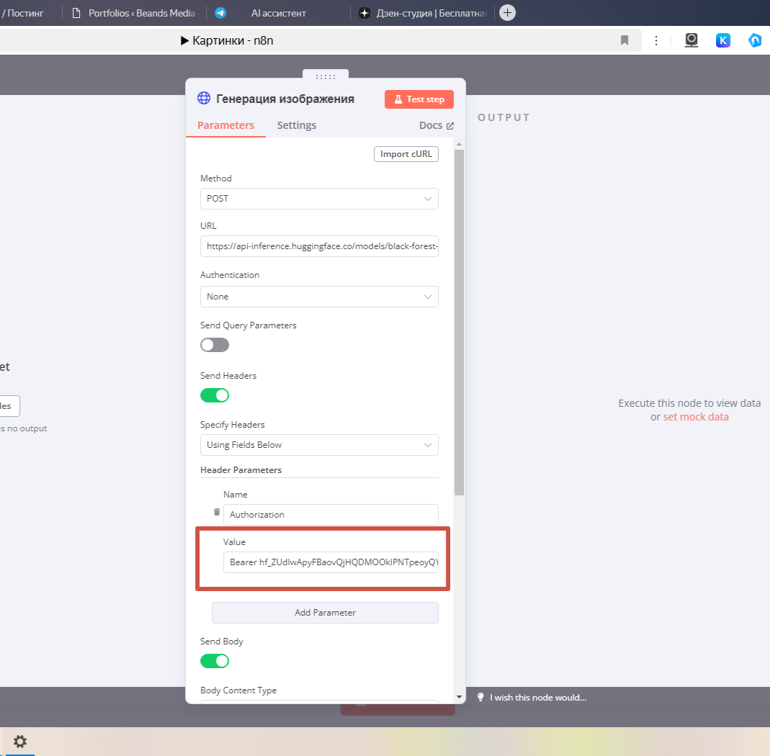This screenshot has height=756, width=770.
Task: Click the Test step flask icon
Action: pyautogui.click(x=398, y=99)
